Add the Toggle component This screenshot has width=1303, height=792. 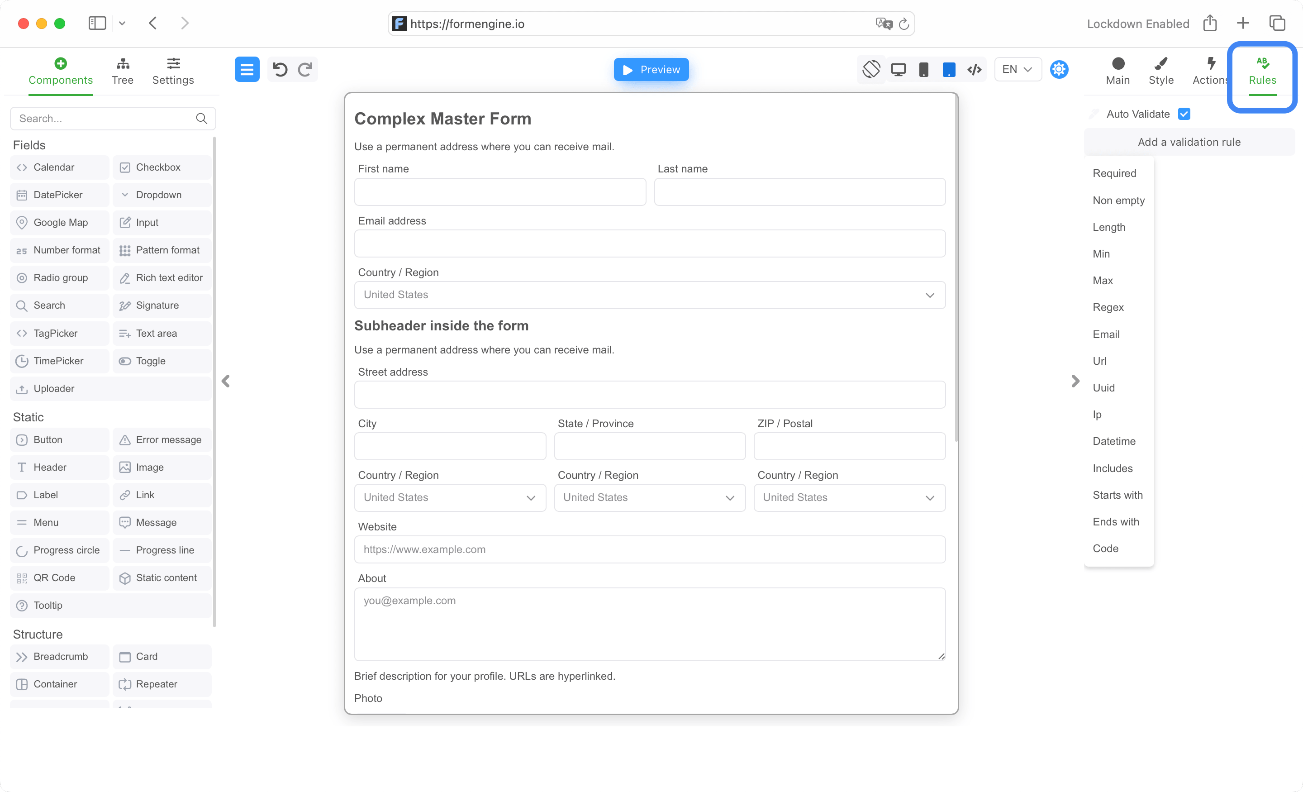coord(162,361)
